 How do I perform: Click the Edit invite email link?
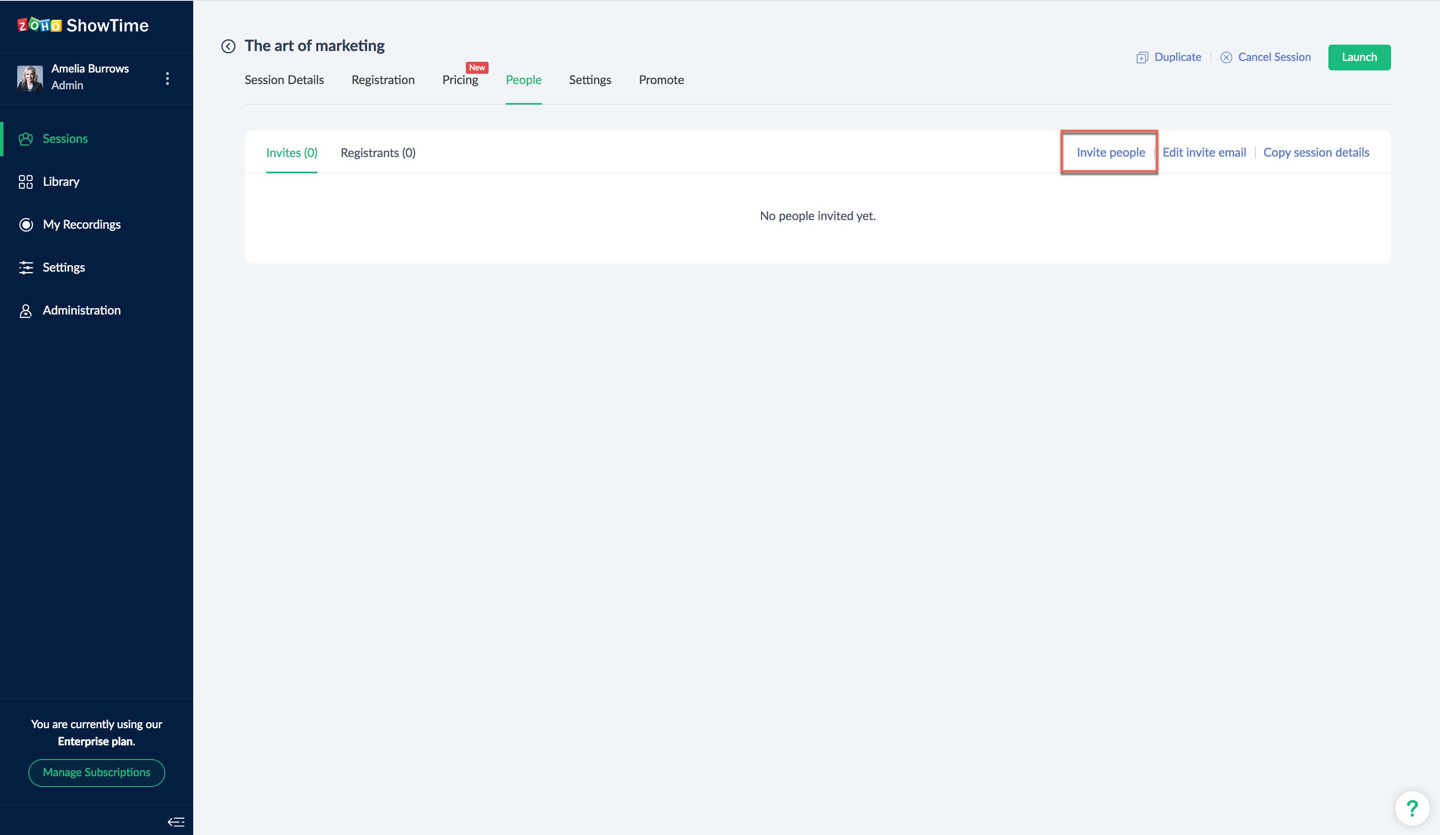(x=1204, y=152)
